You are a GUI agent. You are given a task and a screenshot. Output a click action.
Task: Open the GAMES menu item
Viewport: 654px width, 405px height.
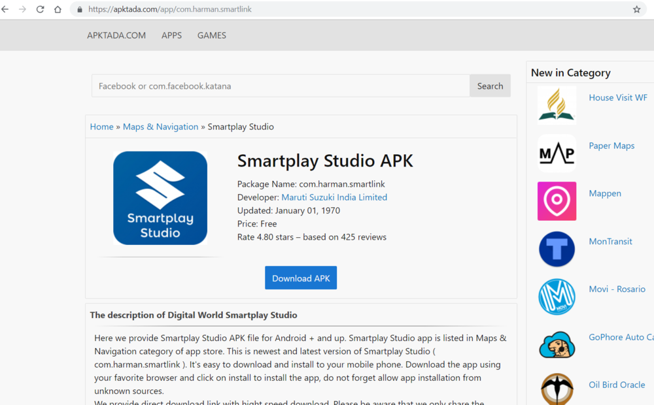tap(212, 35)
